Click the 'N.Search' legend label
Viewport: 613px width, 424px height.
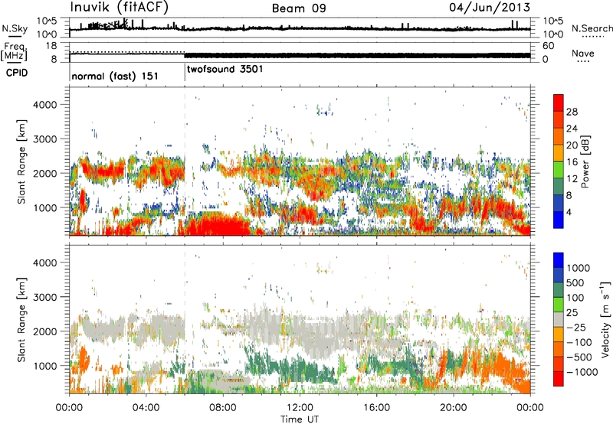coord(592,28)
